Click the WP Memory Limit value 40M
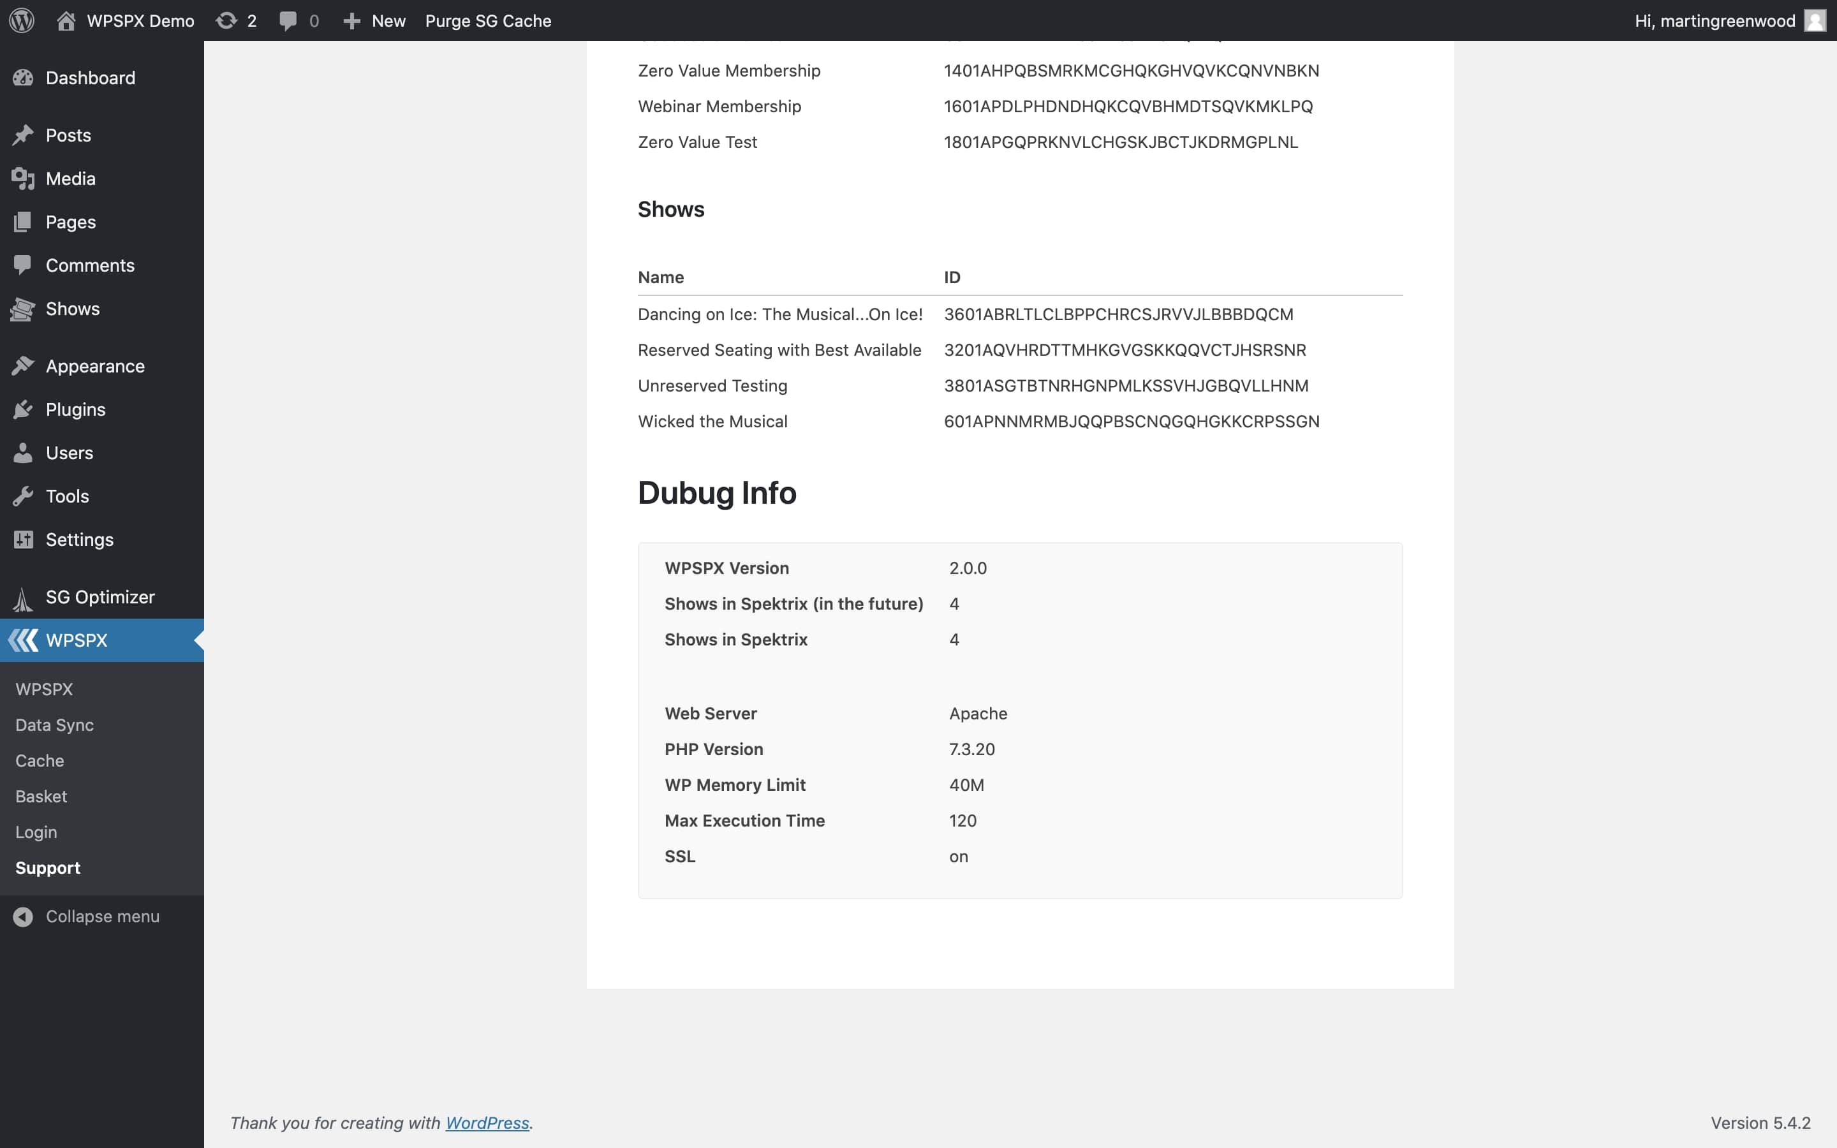 (x=966, y=785)
